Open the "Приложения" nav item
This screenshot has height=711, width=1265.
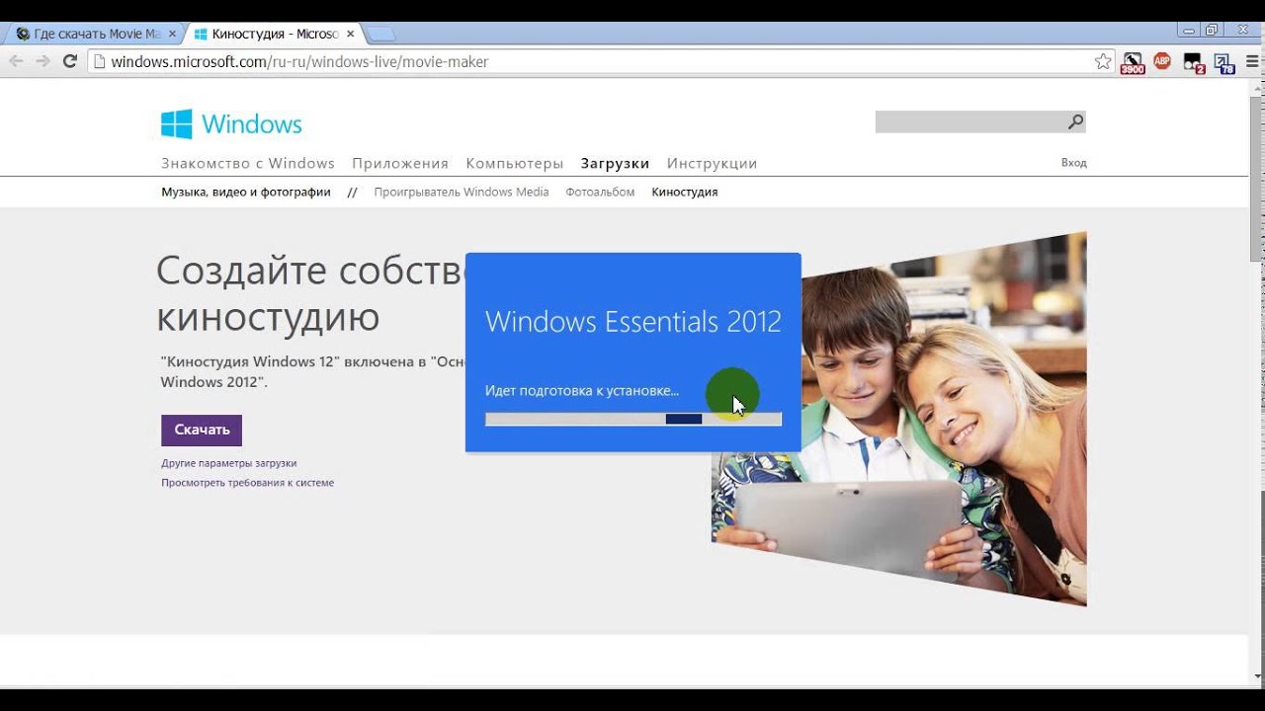(x=400, y=163)
